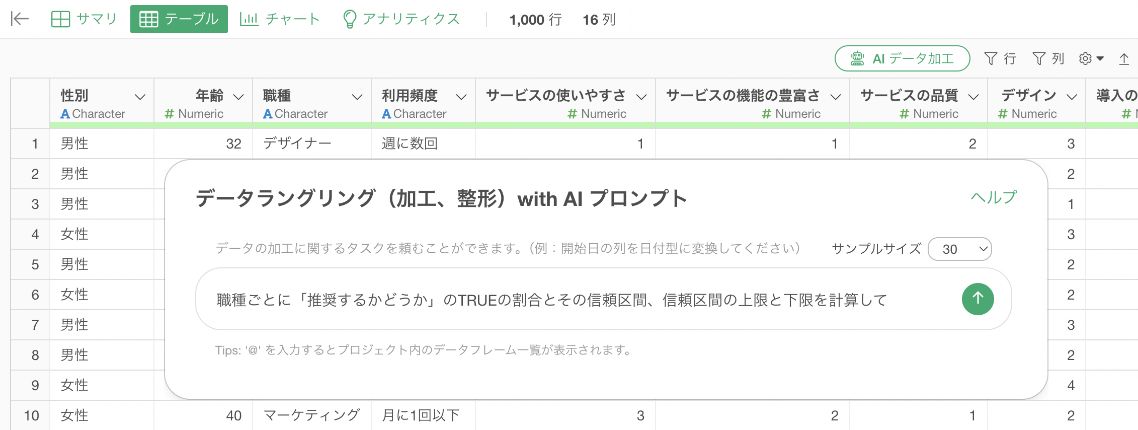This screenshot has height=430, width=1138.
Task: Click the row filter funnel icon
Action: point(991,59)
